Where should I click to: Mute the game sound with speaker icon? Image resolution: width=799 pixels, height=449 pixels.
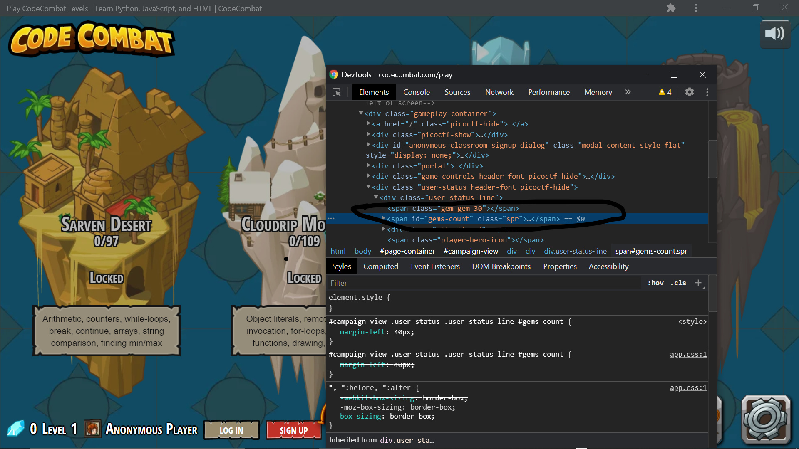click(775, 34)
